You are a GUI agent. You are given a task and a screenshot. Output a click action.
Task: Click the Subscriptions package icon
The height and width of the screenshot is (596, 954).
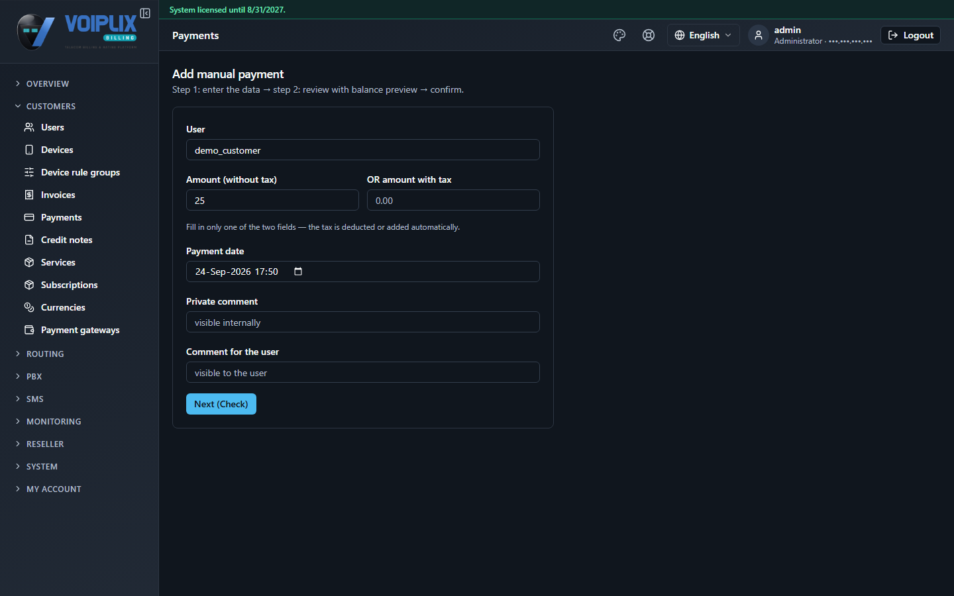click(x=29, y=285)
